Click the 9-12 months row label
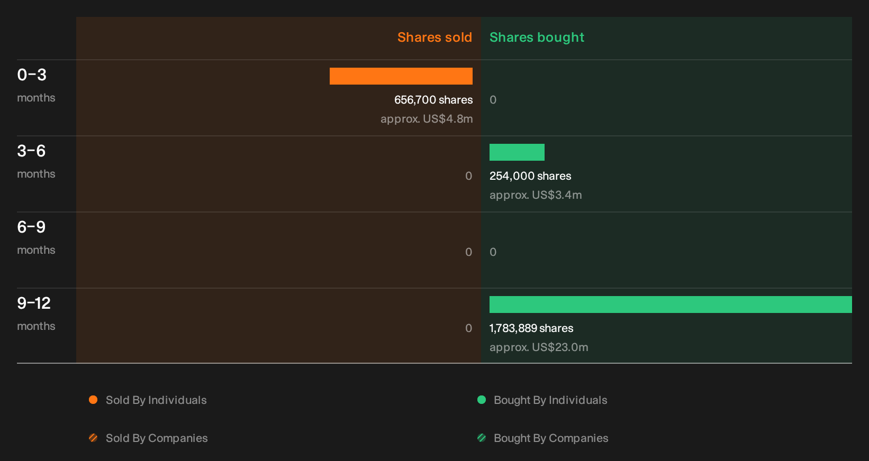 click(36, 314)
